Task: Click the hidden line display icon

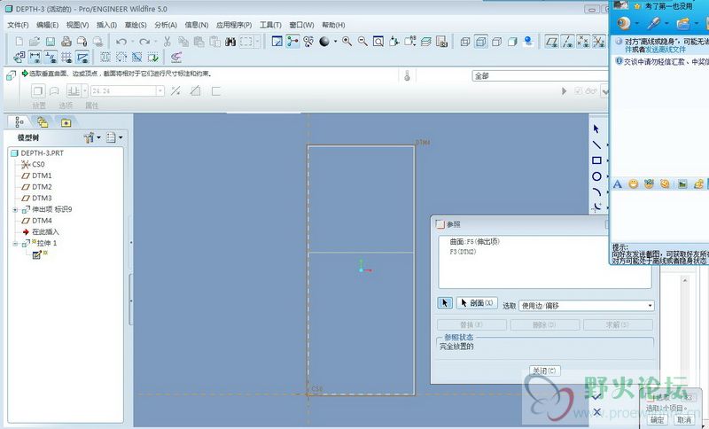Action: click(x=481, y=42)
